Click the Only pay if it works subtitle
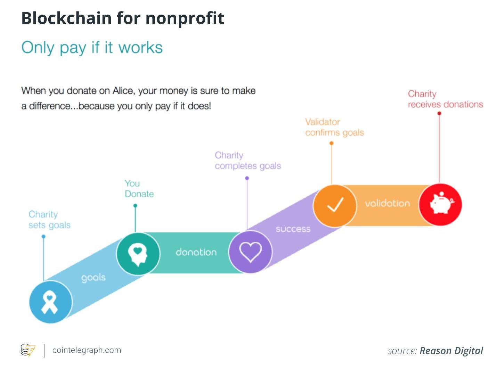 pos(92,48)
